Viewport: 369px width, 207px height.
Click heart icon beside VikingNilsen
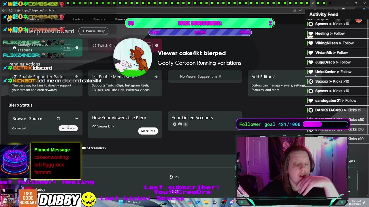pos(311,43)
